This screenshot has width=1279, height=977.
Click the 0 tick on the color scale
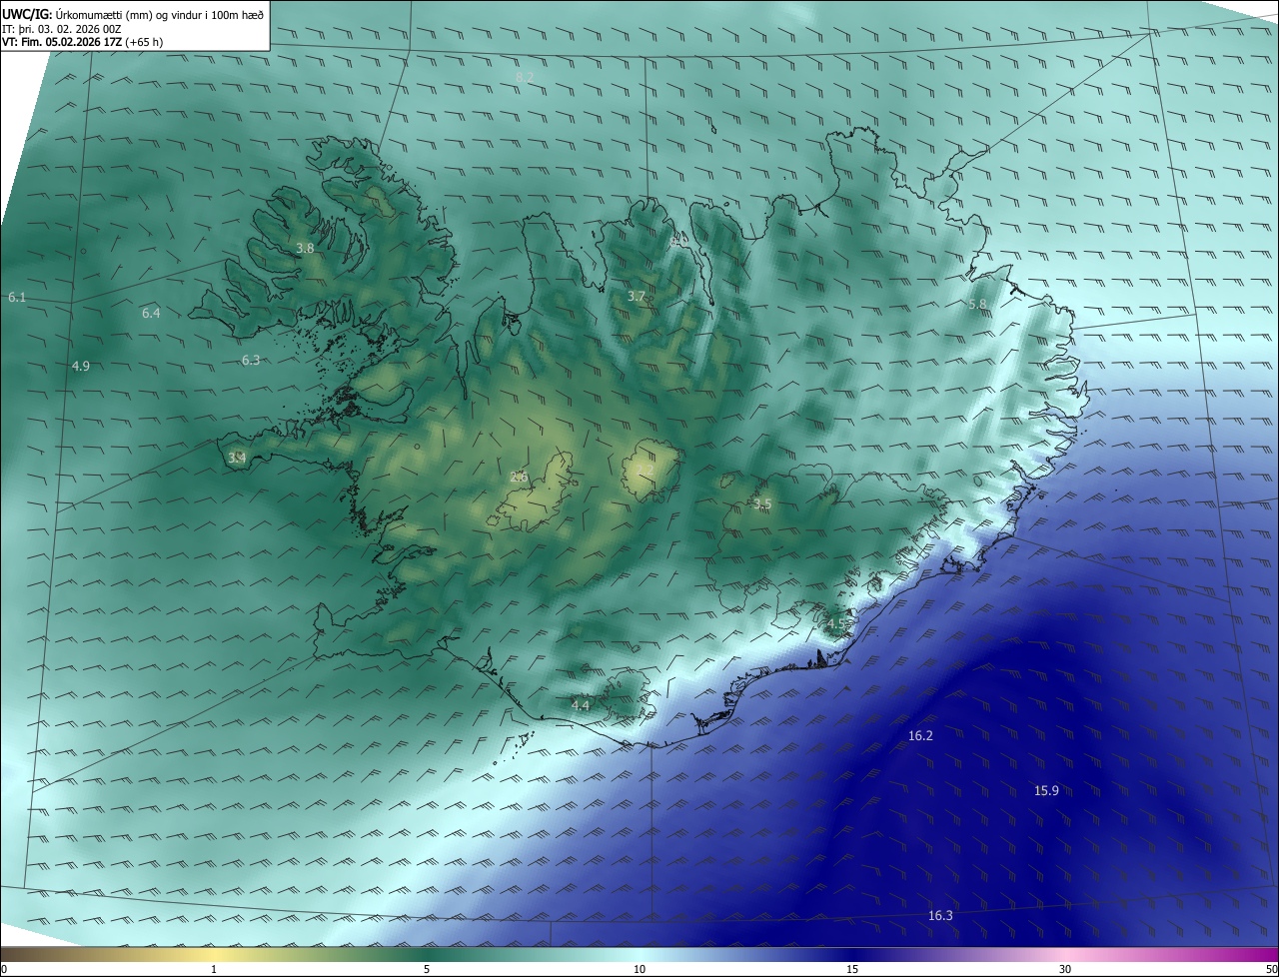[x=4, y=969]
